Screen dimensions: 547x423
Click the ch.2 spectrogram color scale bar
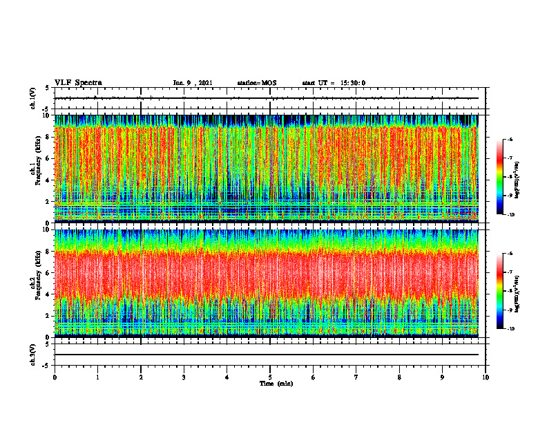pyautogui.click(x=499, y=291)
